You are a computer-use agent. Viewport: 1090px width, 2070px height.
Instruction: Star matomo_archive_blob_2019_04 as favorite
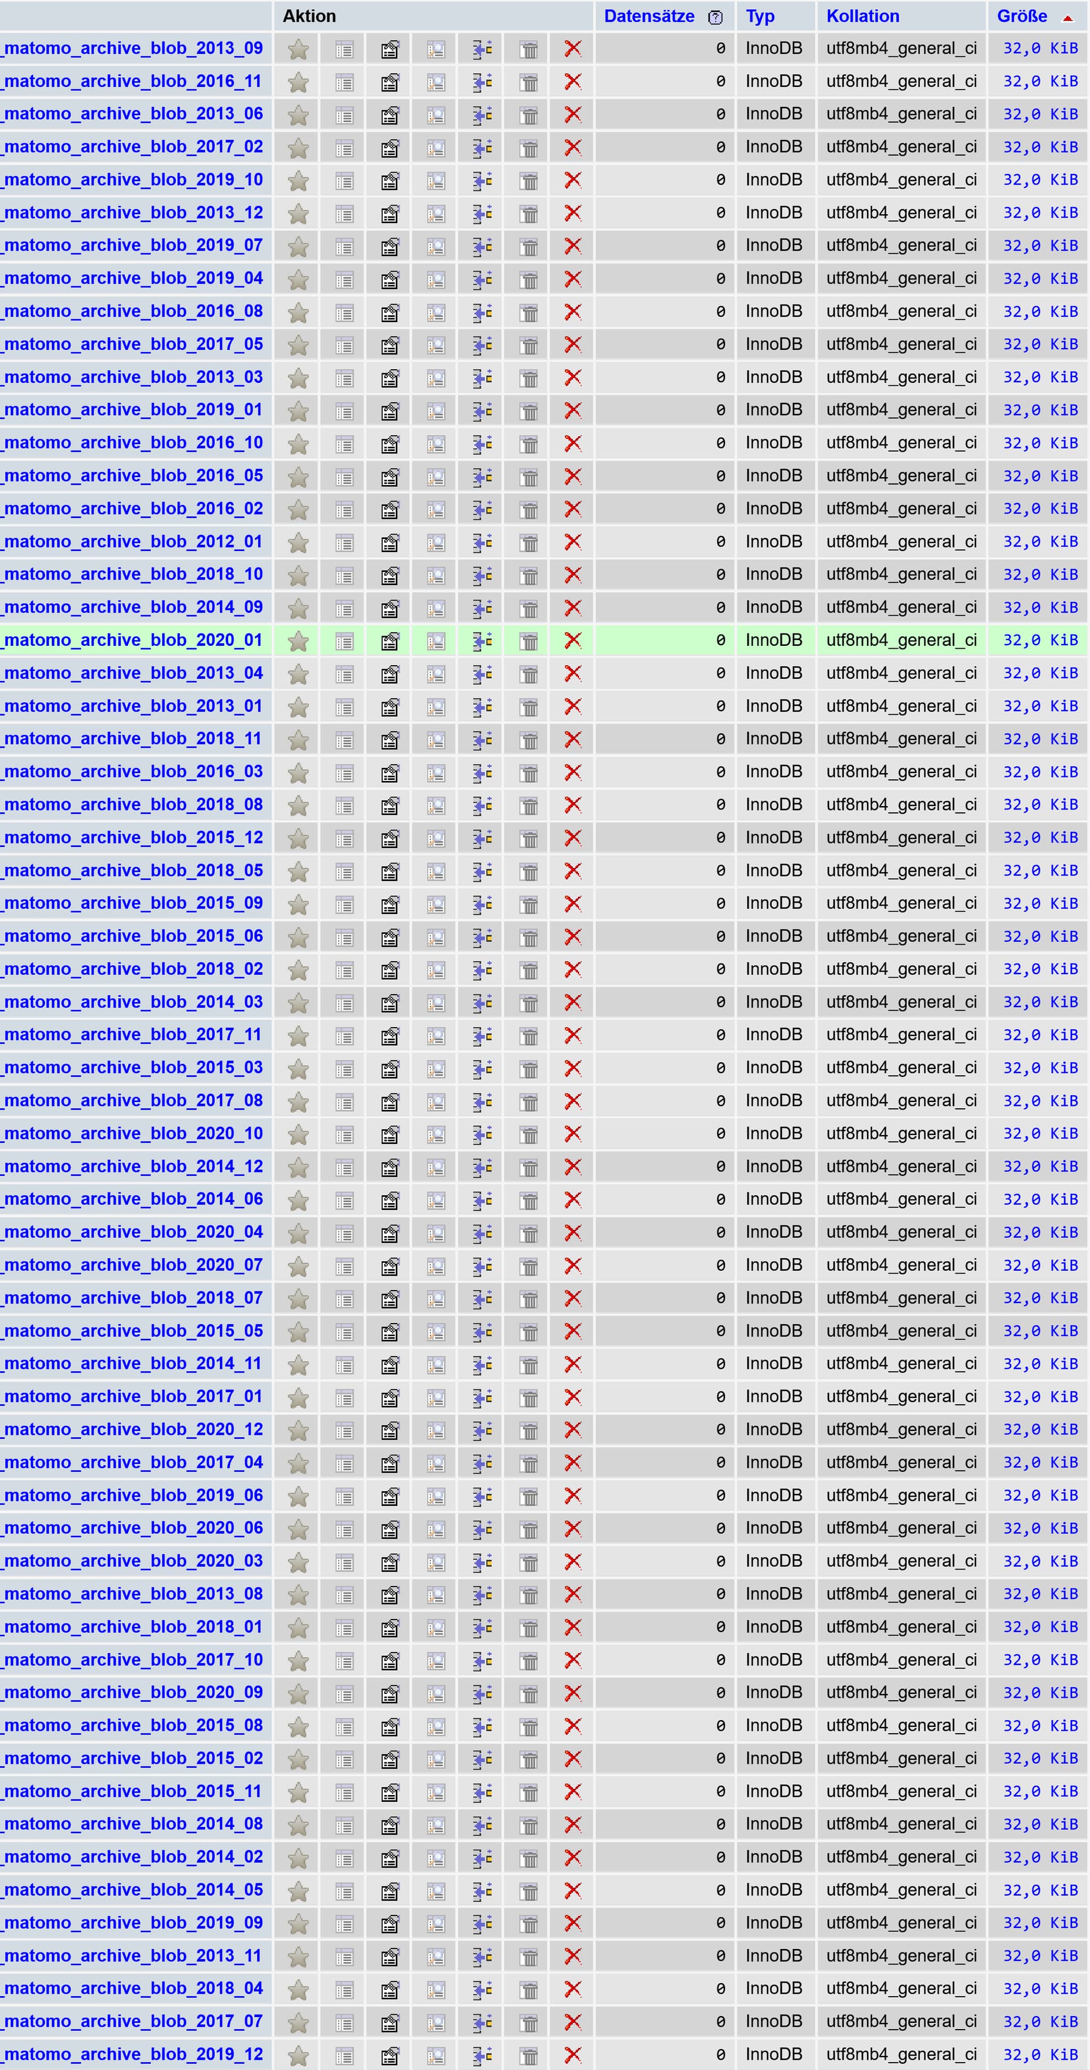298,279
